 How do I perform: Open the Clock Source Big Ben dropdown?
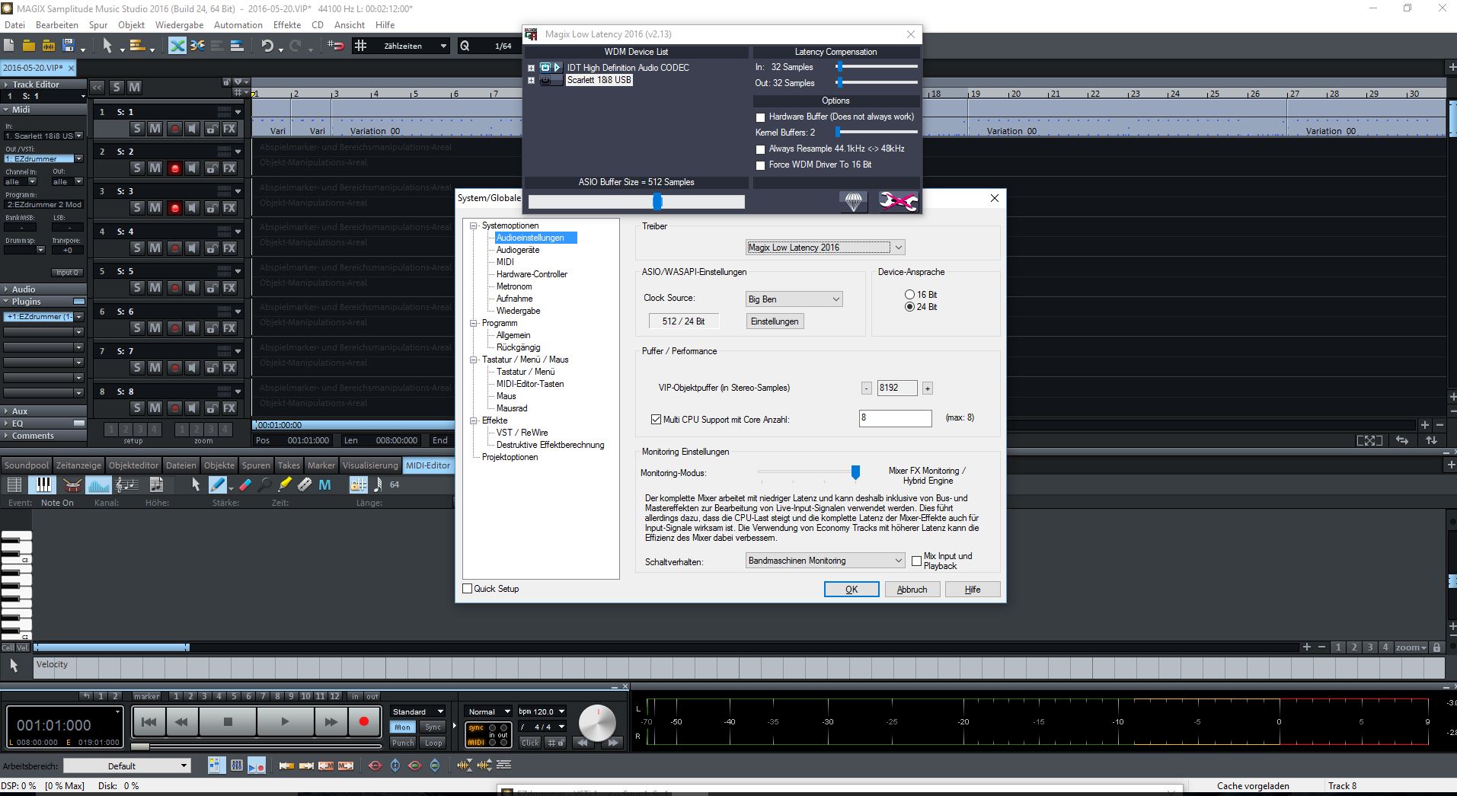pos(794,299)
